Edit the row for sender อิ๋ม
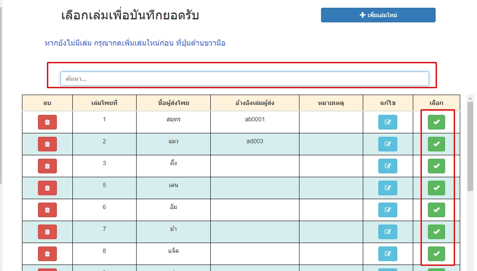The width and height of the screenshot is (477, 271). click(x=387, y=210)
